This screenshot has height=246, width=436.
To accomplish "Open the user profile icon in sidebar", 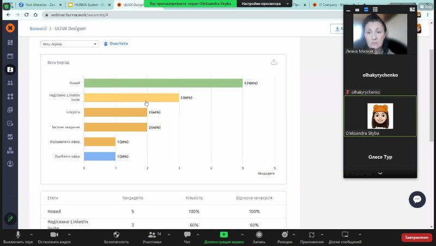I will (x=10, y=164).
